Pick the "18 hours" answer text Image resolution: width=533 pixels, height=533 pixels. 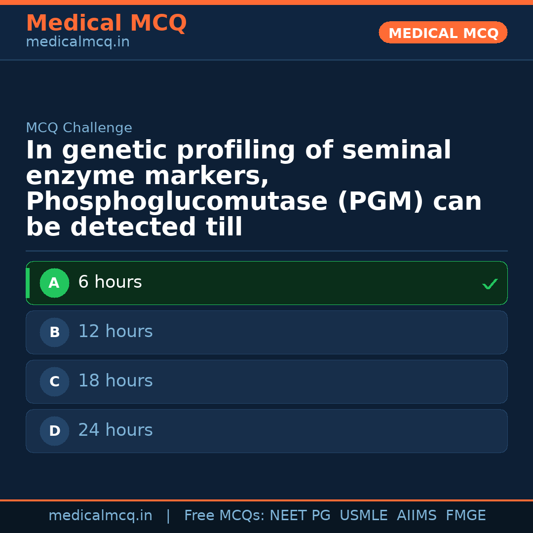pos(115,381)
